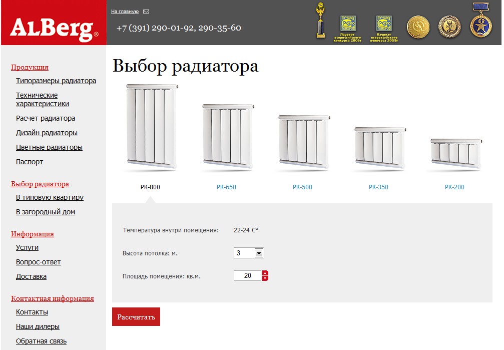Image resolution: width=504 pixels, height=350 pixels.
Task: Open the Паспорт link
Action: click(30, 162)
